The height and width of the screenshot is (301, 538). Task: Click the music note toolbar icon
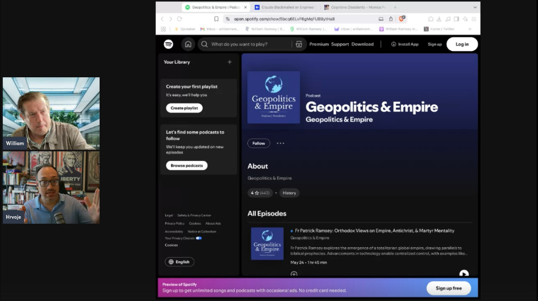tap(448, 19)
